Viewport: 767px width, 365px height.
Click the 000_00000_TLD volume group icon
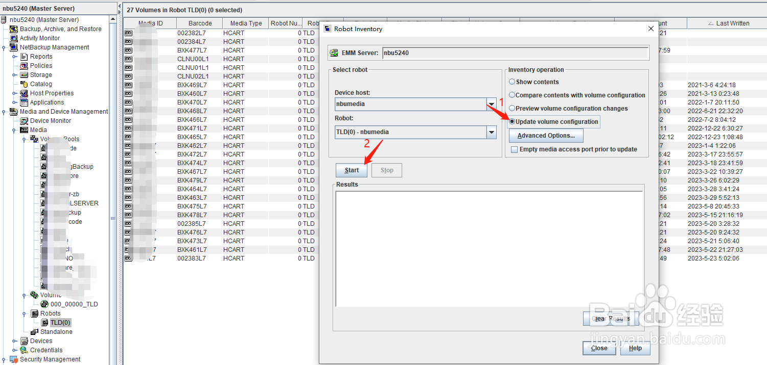pyautogui.click(x=44, y=304)
